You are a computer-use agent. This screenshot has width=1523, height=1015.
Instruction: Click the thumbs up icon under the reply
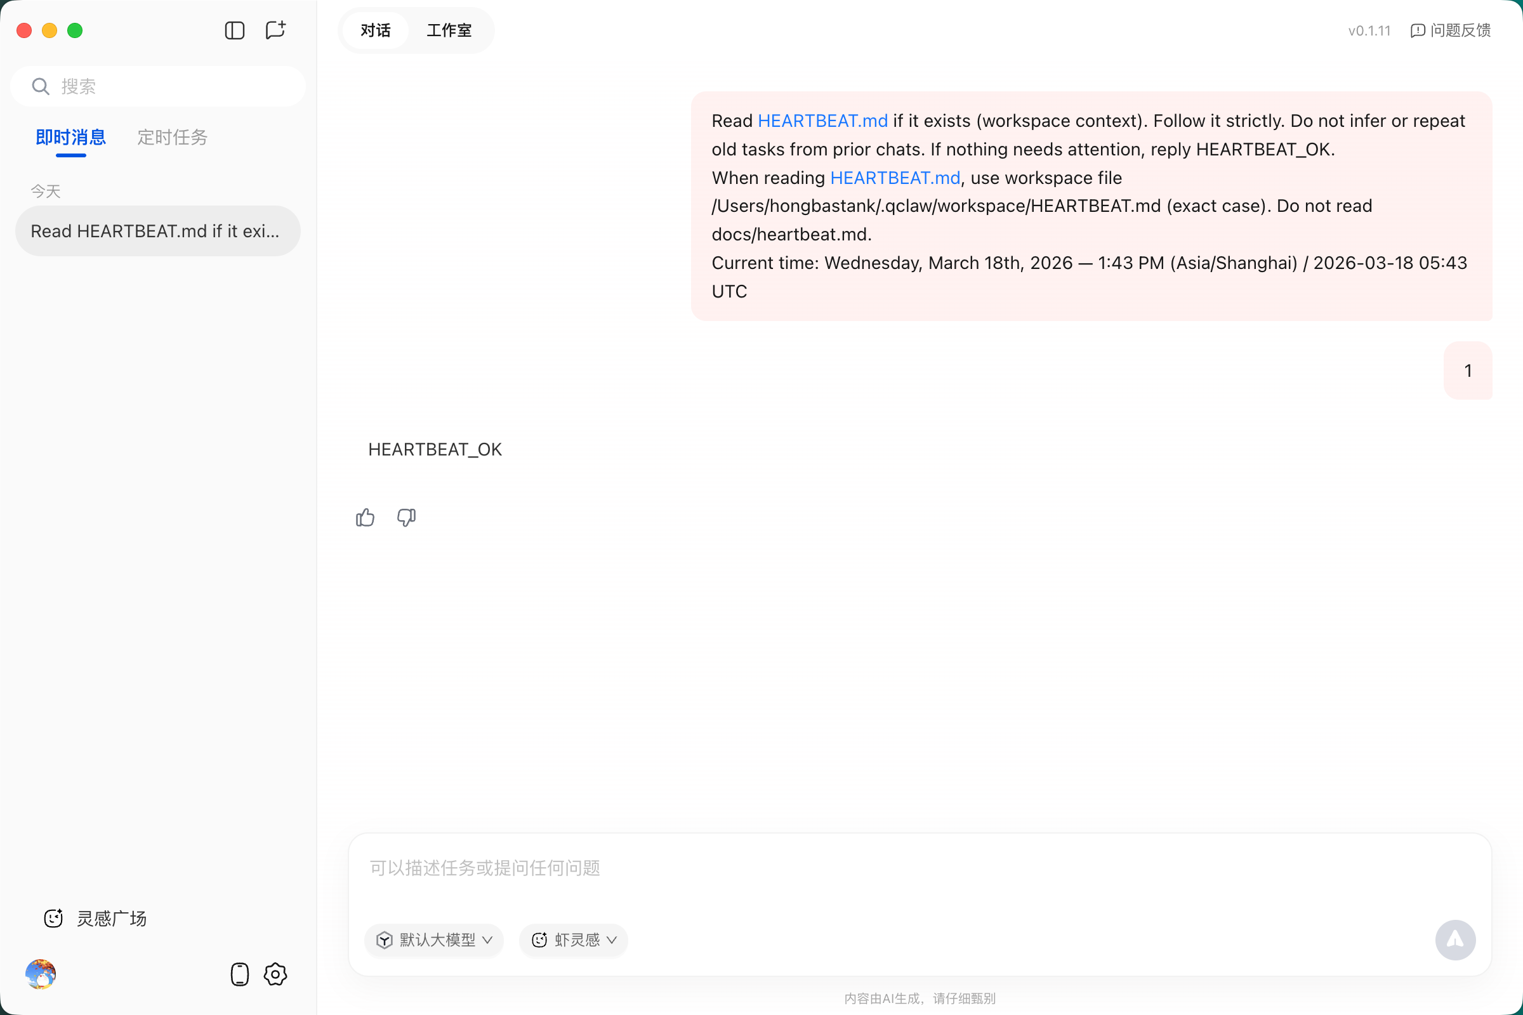click(x=366, y=518)
